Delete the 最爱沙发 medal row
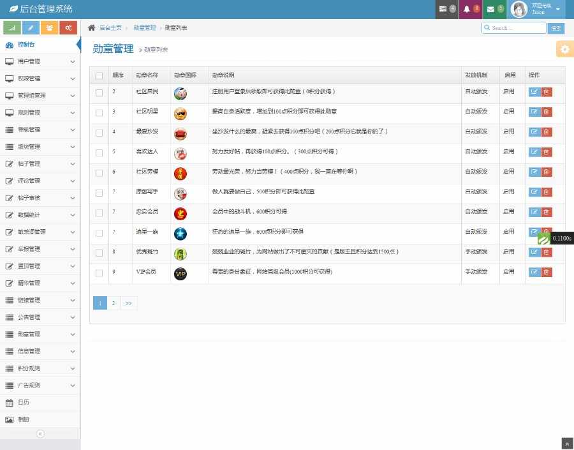 [x=547, y=132]
